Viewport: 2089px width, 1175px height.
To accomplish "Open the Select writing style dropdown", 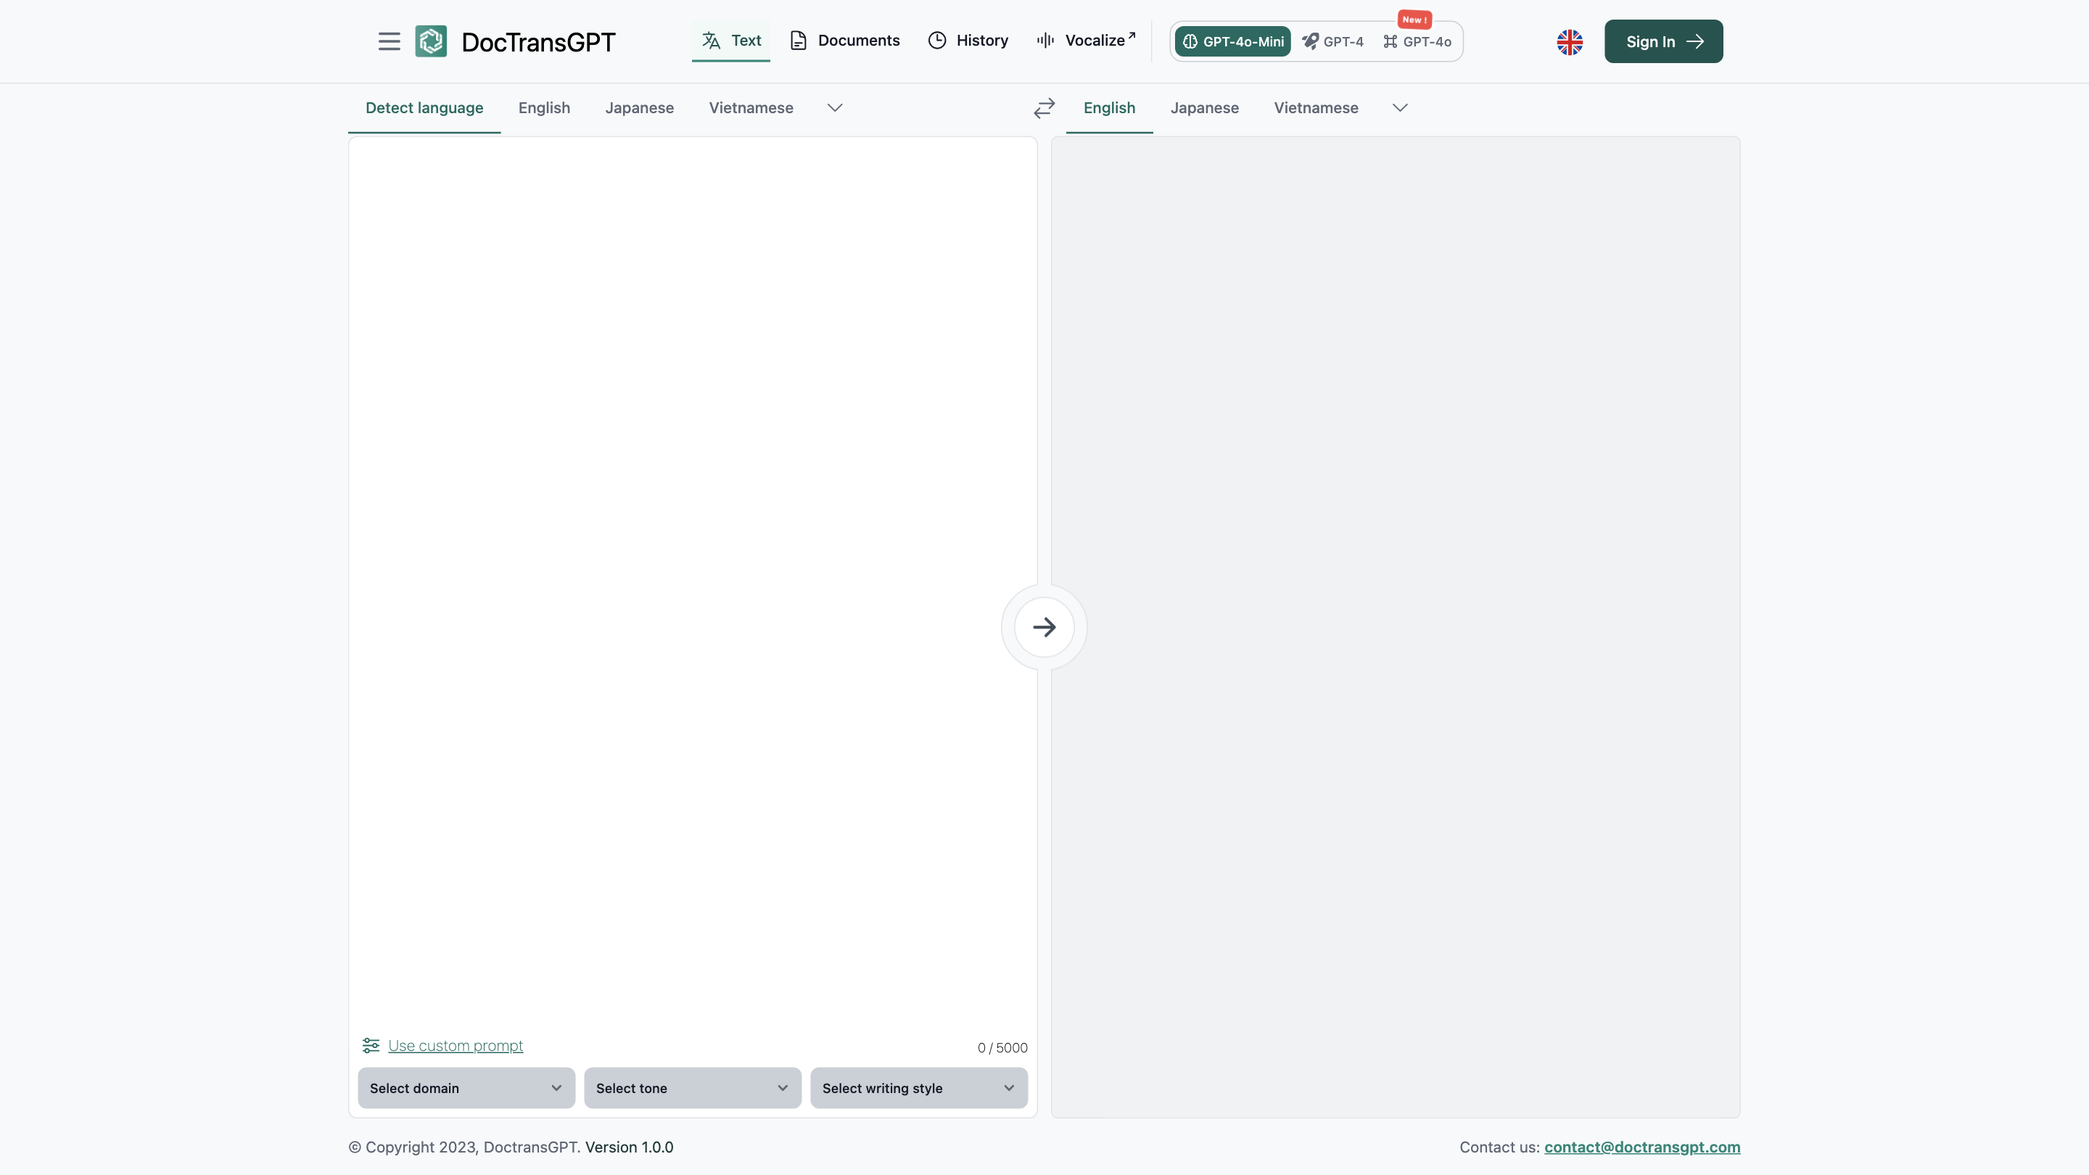I will [x=918, y=1088].
